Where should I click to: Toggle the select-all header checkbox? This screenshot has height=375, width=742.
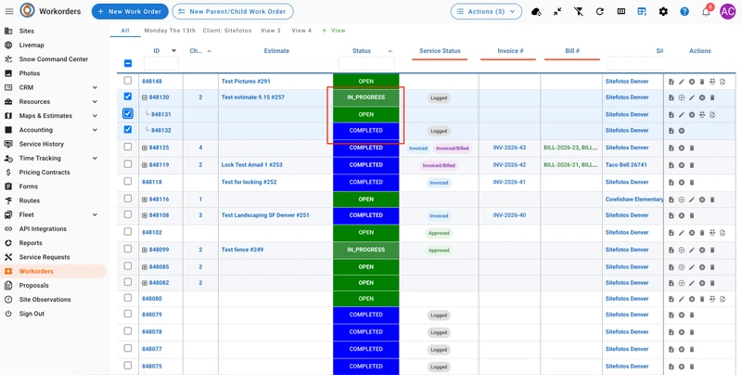click(128, 63)
